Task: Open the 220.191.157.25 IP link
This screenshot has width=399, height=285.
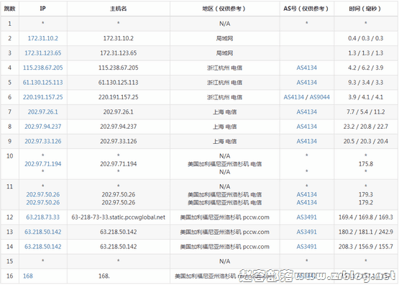Action: (42, 97)
